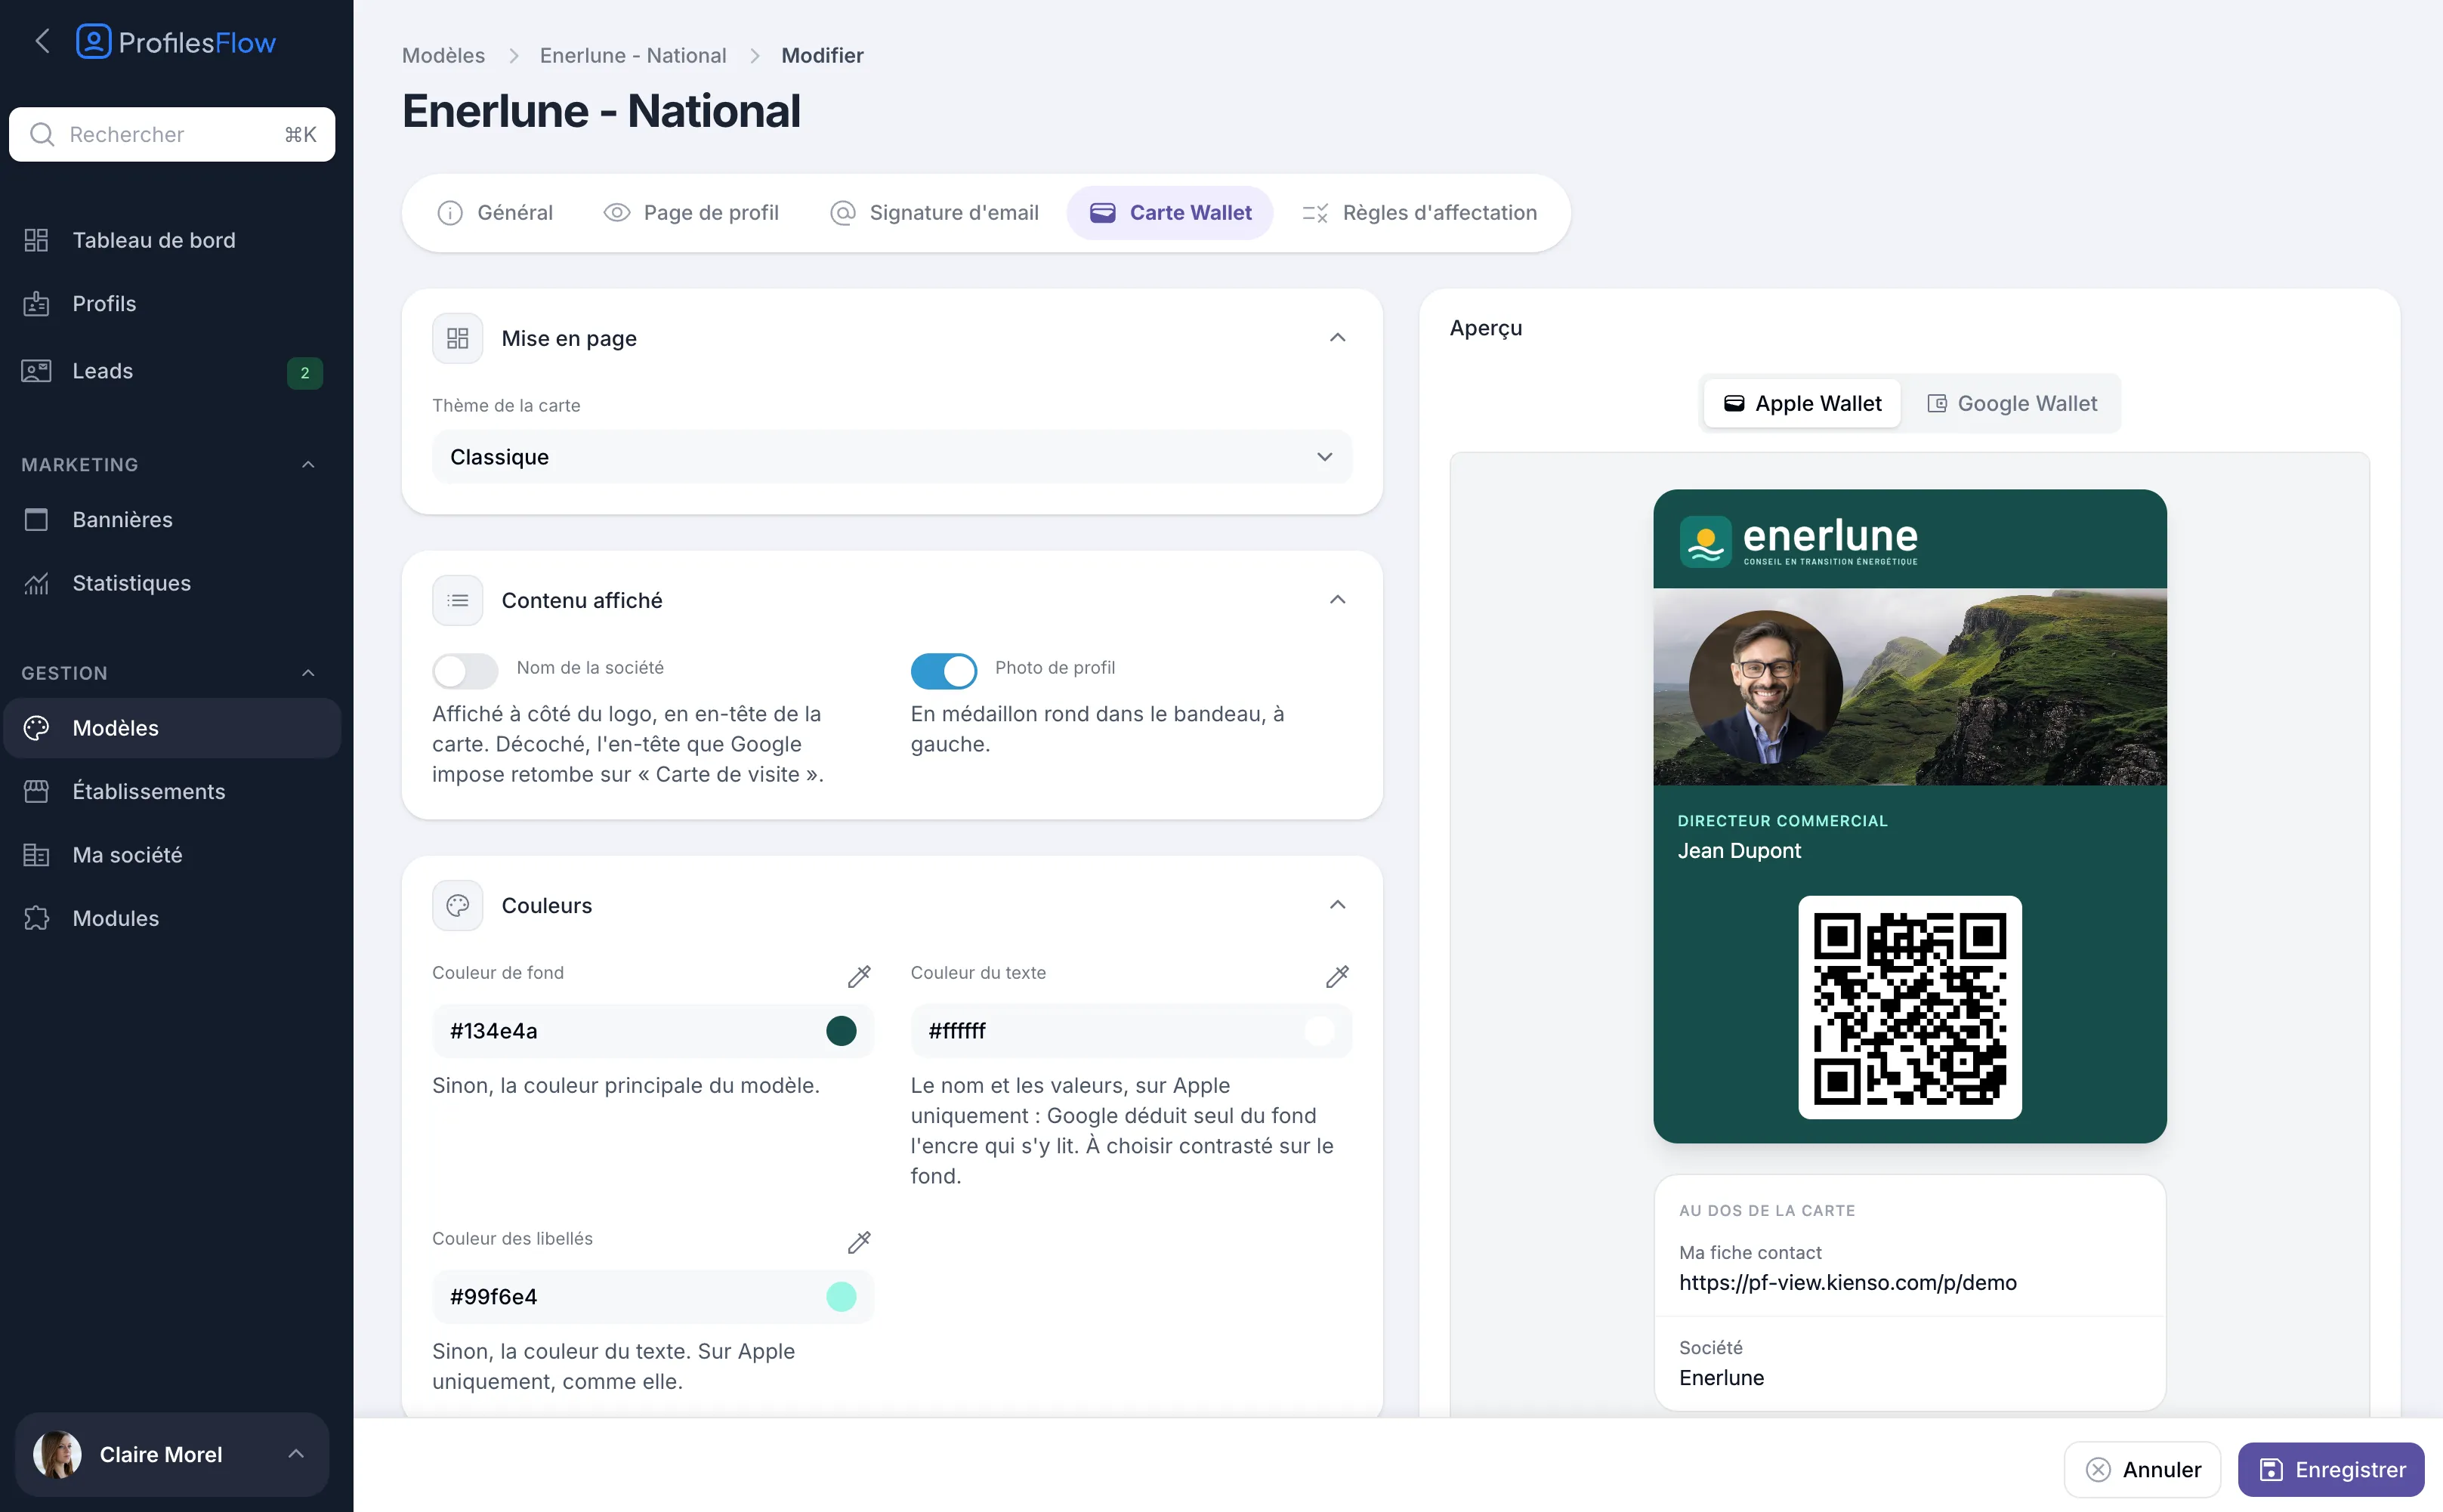The image size is (2443, 1512).
Task: Collapse MARKETING sidebar group
Action: (308, 464)
